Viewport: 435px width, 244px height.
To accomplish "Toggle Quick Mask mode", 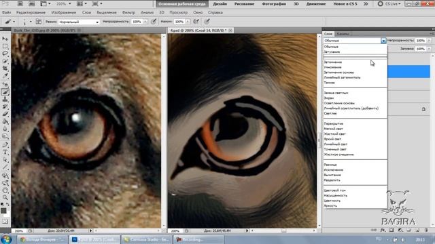I will pos(5,222).
